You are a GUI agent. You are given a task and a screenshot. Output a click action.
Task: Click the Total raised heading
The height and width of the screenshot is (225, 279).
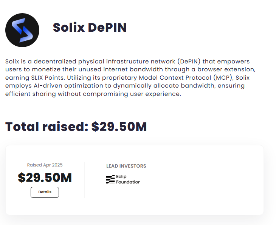point(76,127)
